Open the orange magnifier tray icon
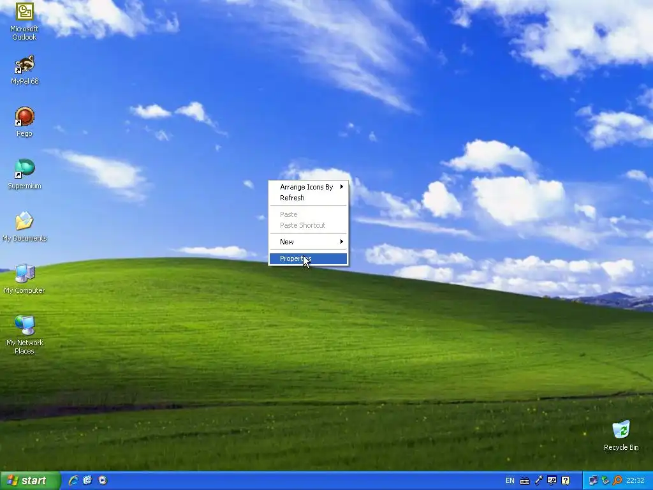Viewport: 653px width, 490px height. point(617,481)
